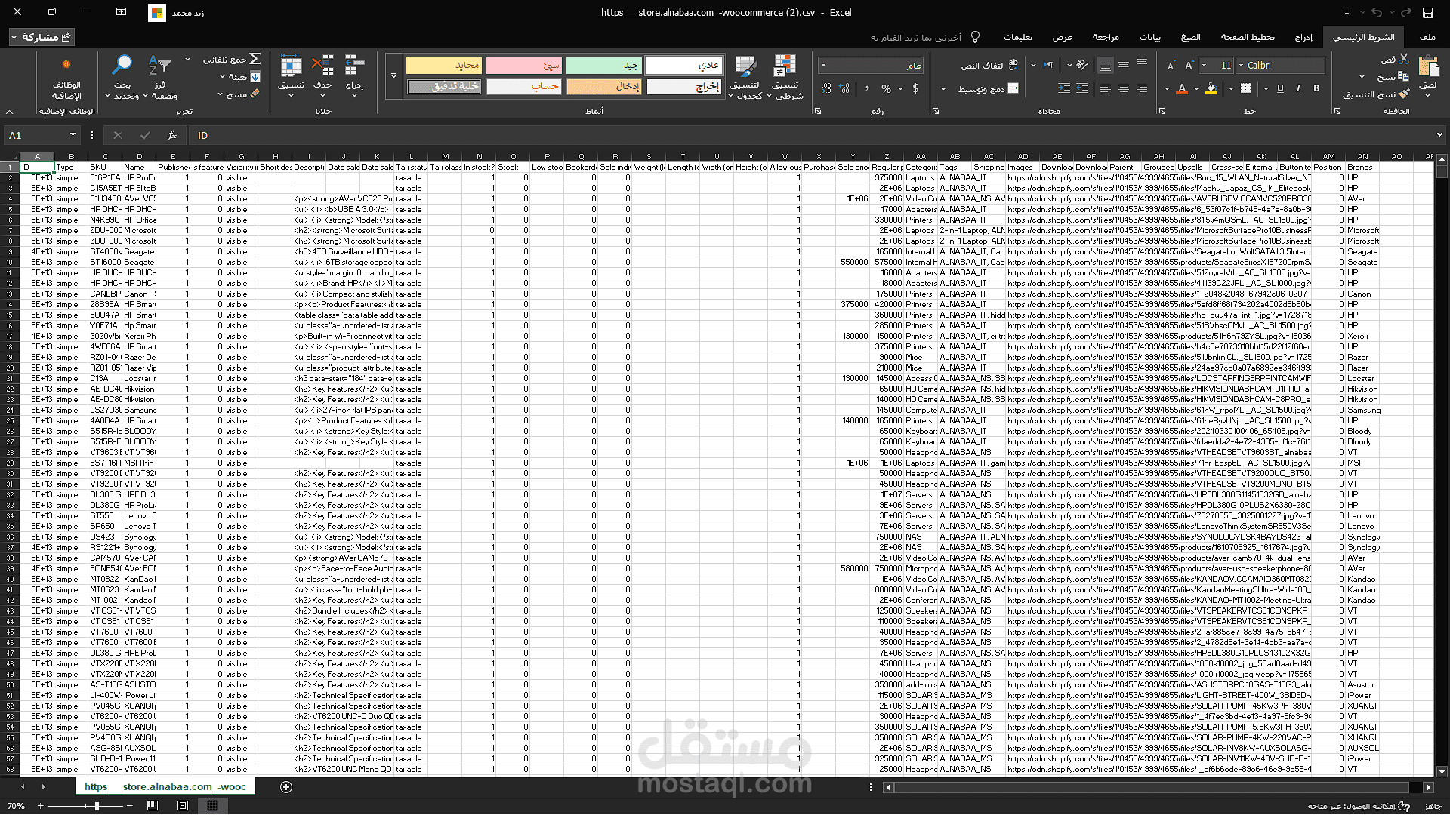Open Conditional Formatting menu
Screen dimensions: 1450x815
tap(785, 78)
